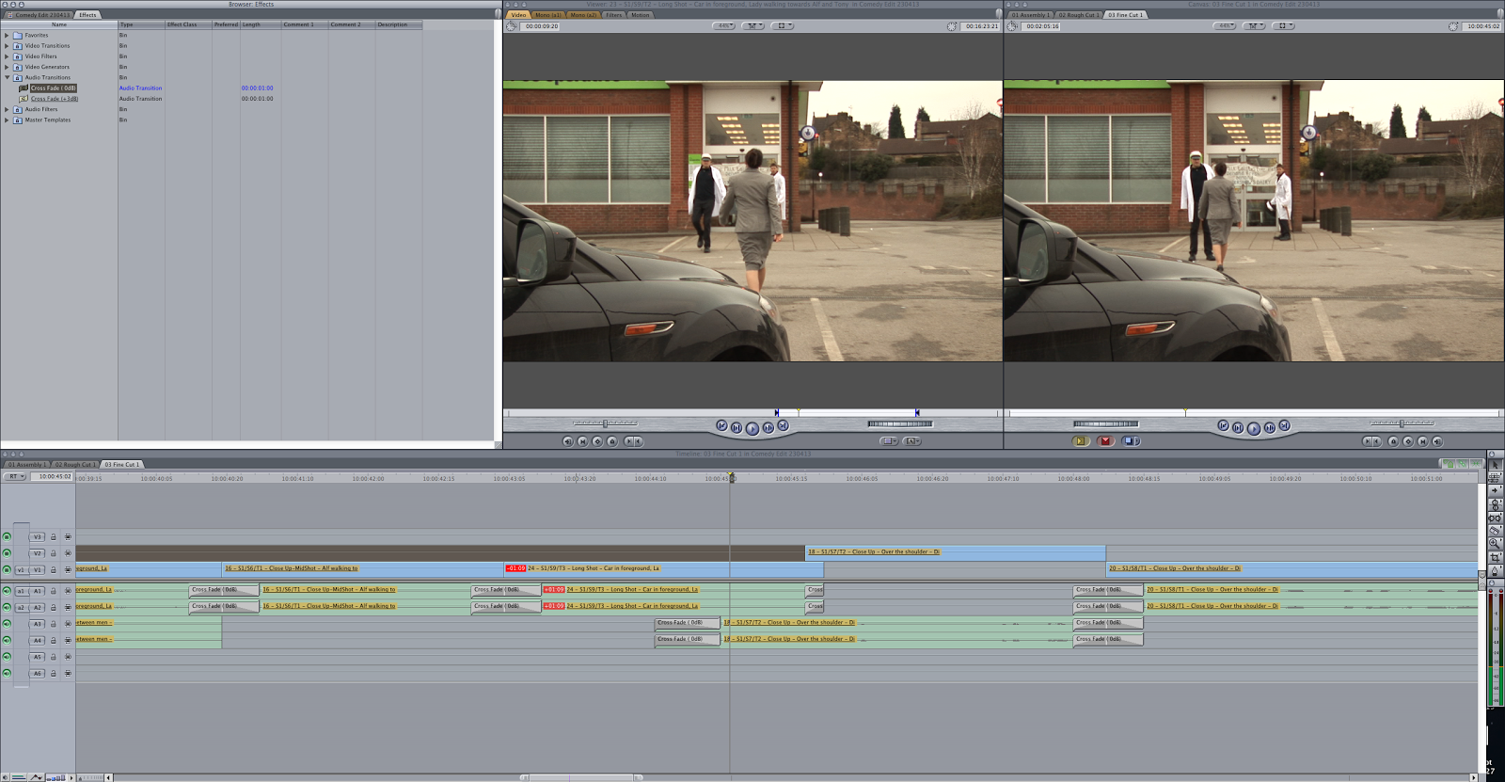Open Comedy Edit project tab in Browser
Viewport: 1505px width, 782px height.
pyautogui.click(x=39, y=15)
